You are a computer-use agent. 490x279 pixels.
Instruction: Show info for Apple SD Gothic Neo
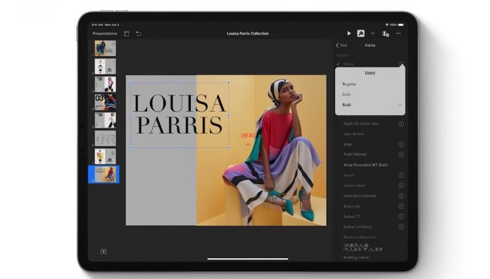pyautogui.click(x=401, y=124)
